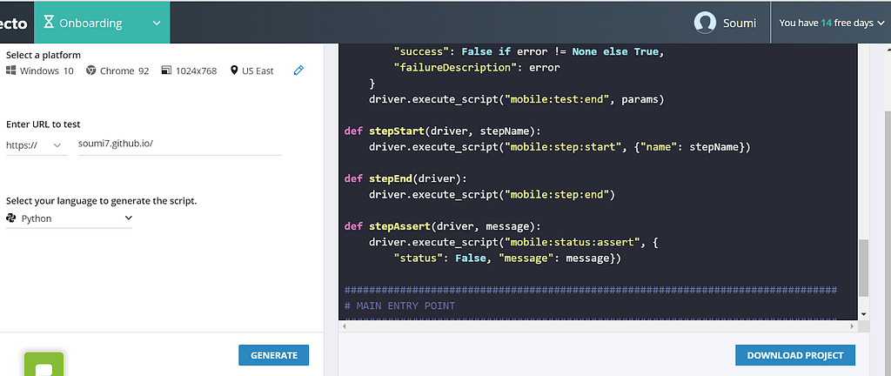Screen dimensions: 891x376
Task: Click the Python logo icon
Action: pos(10,218)
